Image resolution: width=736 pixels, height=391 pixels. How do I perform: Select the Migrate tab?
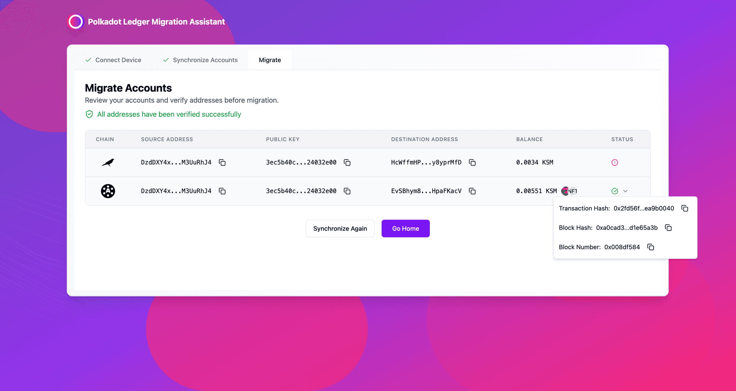click(x=270, y=60)
